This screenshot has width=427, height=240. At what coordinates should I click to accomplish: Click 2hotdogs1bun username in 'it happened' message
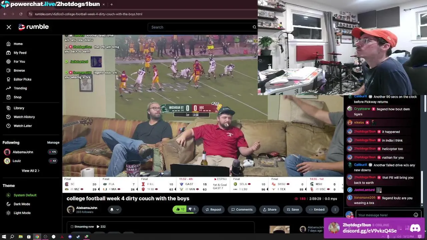tap(365, 132)
